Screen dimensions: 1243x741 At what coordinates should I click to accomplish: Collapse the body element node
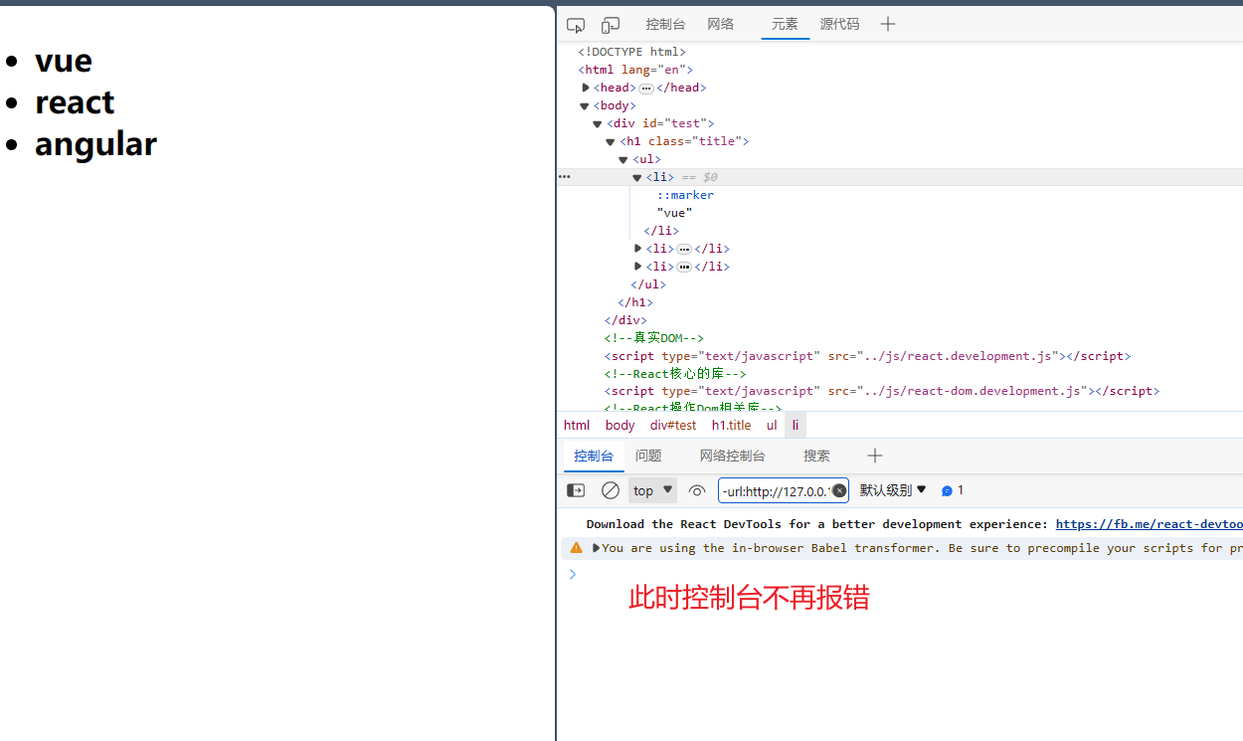coord(585,105)
